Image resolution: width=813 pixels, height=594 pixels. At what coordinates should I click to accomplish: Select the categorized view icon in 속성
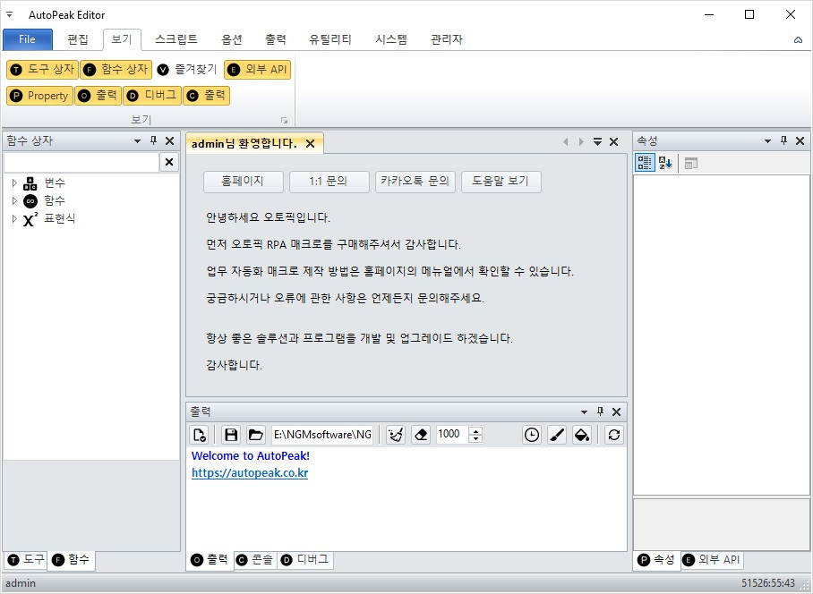(x=645, y=163)
